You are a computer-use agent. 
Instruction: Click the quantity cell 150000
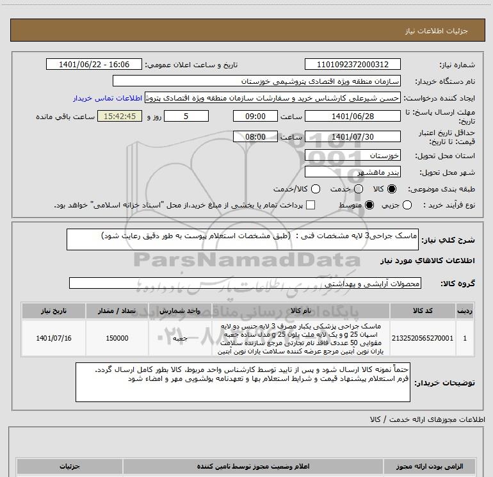click(x=117, y=338)
